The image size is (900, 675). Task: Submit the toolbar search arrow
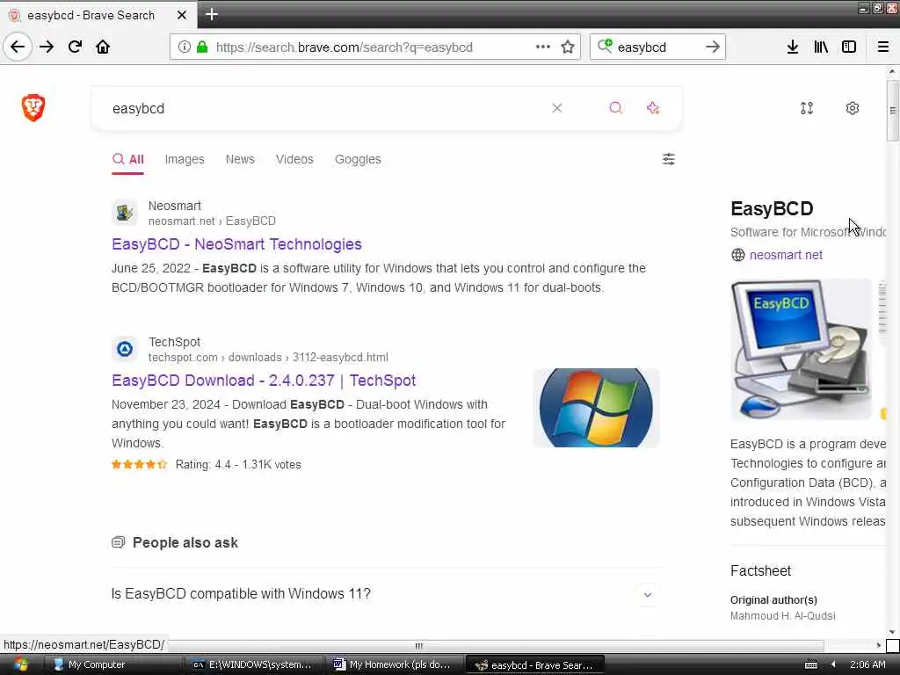tap(712, 47)
